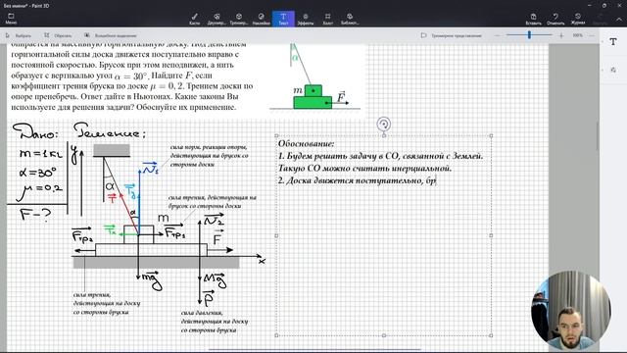The height and width of the screenshot is (353, 627).
Task: Open the Наклейки (Stickers) tool
Action: pos(262,19)
